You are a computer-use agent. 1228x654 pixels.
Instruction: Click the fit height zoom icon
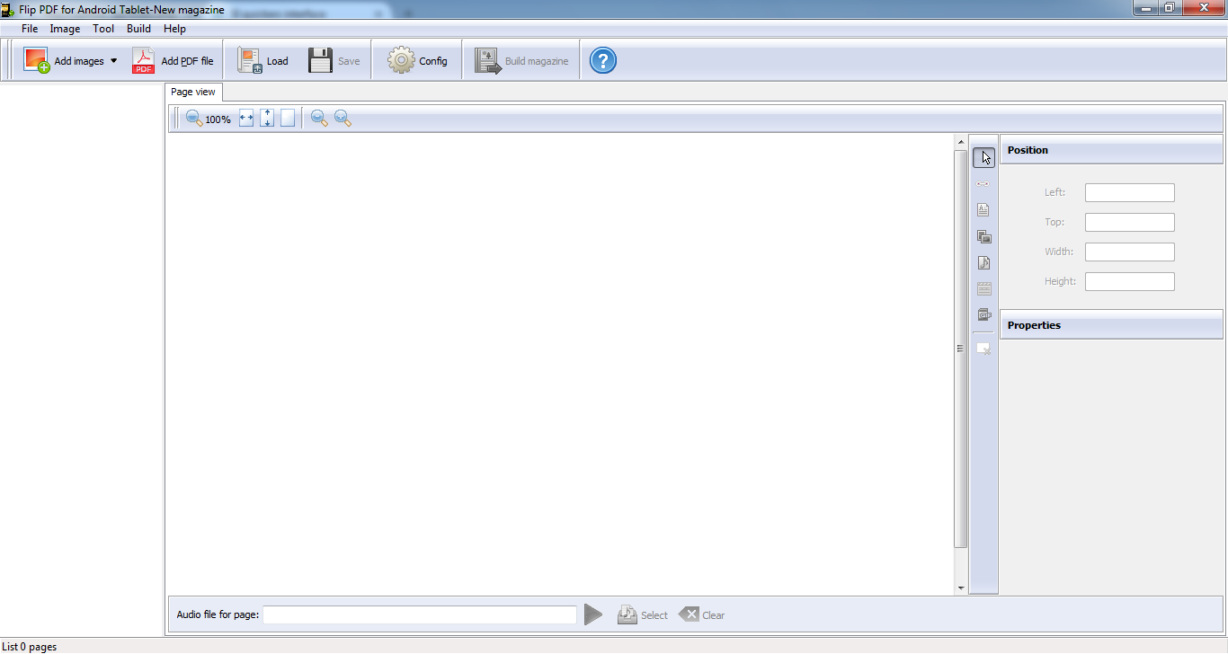(267, 117)
